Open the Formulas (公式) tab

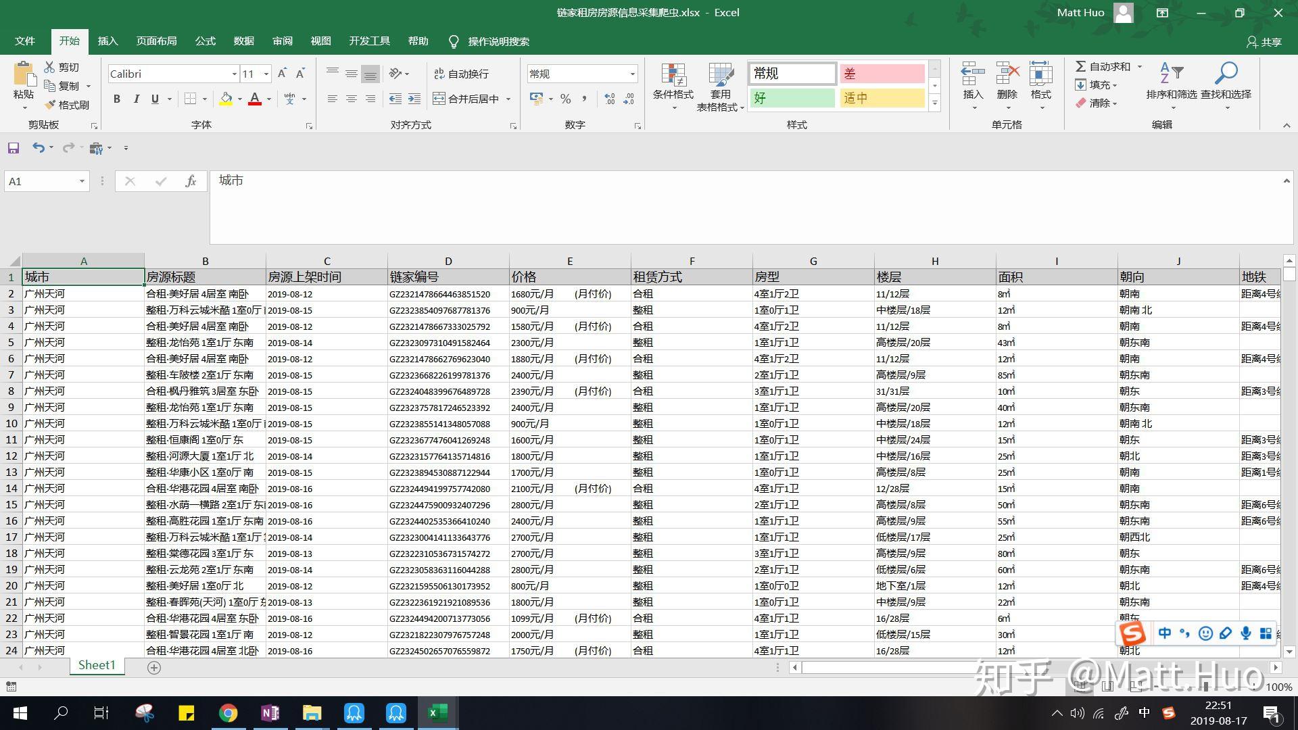pos(206,41)
